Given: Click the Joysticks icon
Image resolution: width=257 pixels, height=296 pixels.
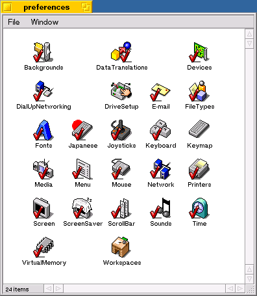Looking at the screenshot, I should [x=121, y=130].
